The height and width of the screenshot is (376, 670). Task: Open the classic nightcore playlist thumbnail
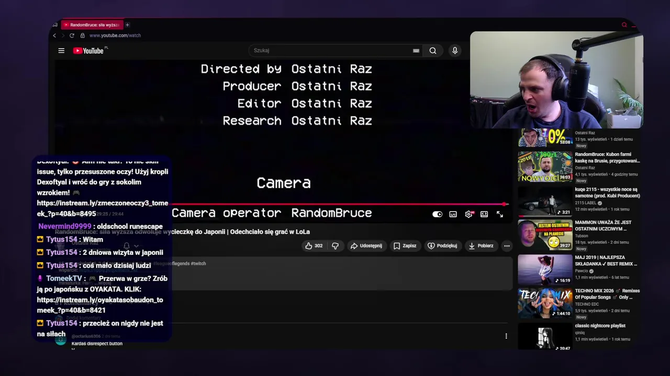pyautogui.click(x=545, y=337)
